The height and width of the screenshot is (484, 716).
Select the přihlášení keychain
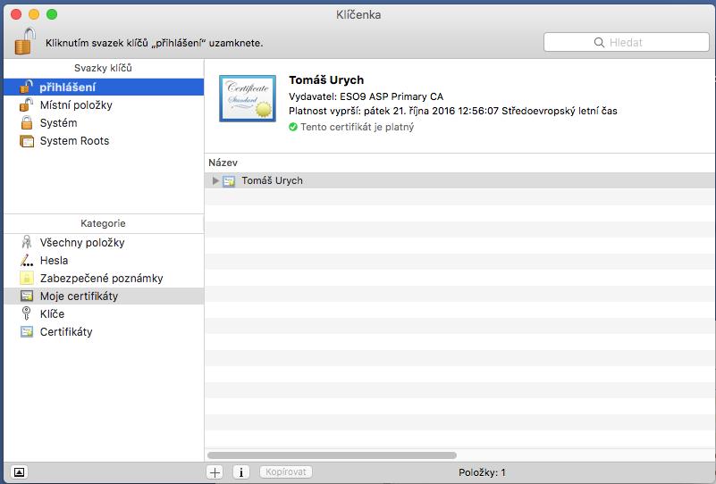104,87
